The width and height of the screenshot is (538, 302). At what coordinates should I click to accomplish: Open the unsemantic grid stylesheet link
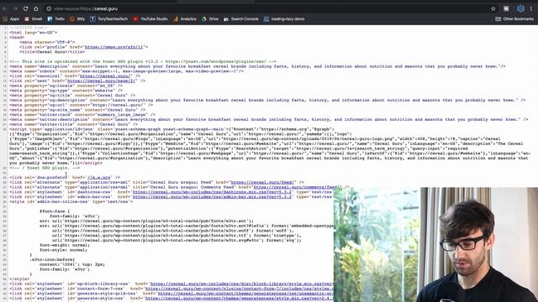tap(245, 294)
